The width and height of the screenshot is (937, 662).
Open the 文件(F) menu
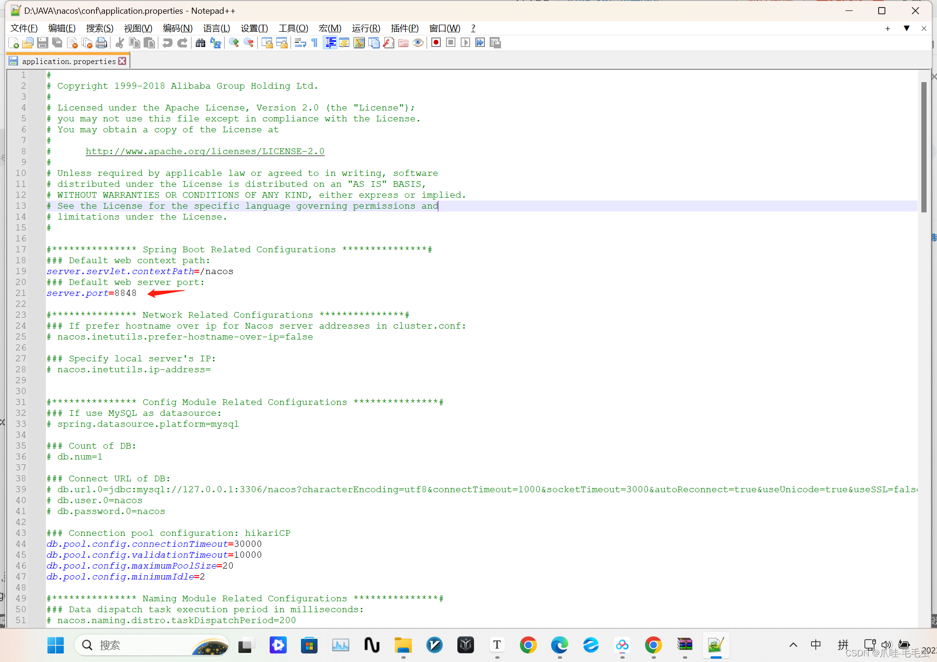tap(24, 28)
